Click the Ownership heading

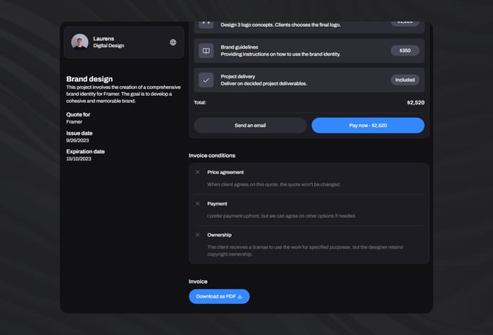tap(219, 235)
